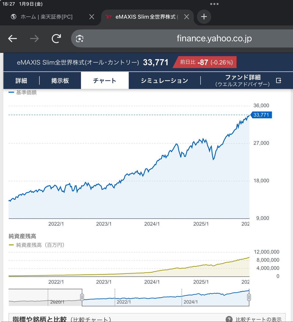
Task: Open the 掲示板 tab
Action: tap(60, 80)
